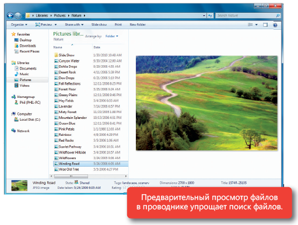Open the Organize menu
The height and width of the screenshot is (225, 298).
[19, 24]
